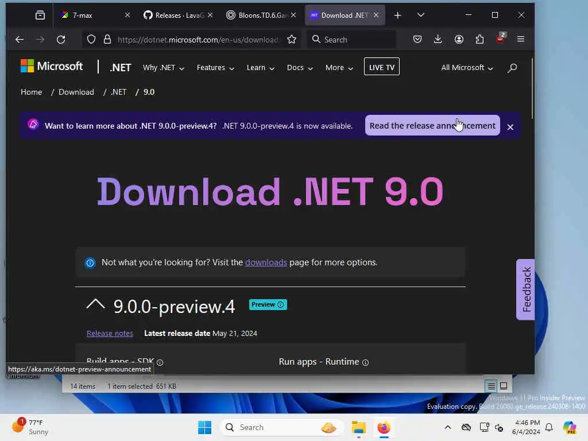Close the Releases · LavaG tab
Image resolution: width=588 pixels, height=441 pixels.
pos(210,15)
